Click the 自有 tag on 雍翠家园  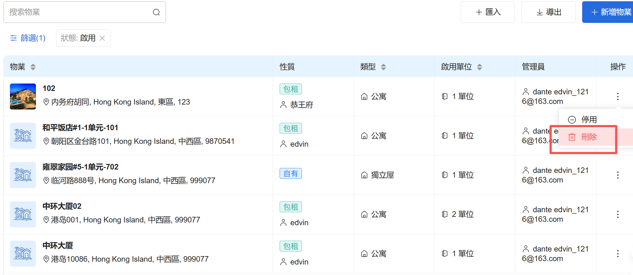[x=290, y=174]
